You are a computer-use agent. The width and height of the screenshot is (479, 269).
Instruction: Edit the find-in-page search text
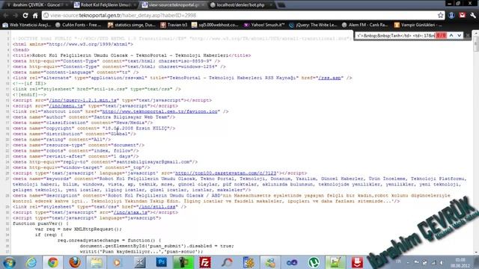(x=395, y=36)
